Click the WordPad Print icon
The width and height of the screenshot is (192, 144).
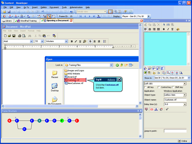[20, 36]
